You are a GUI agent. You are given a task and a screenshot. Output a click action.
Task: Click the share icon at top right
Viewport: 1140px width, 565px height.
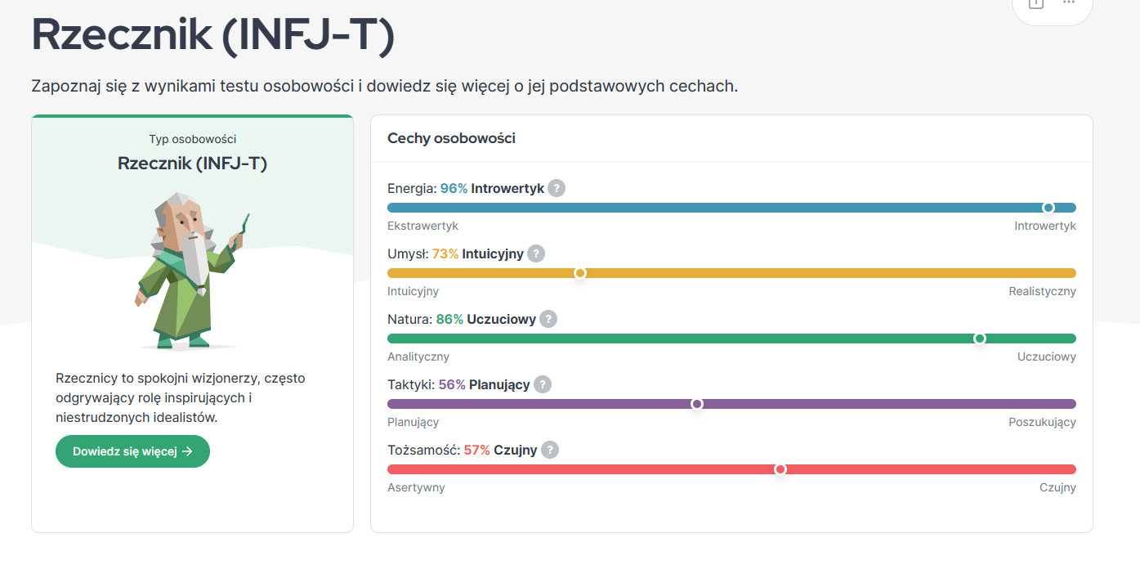tap(1036, 3)
